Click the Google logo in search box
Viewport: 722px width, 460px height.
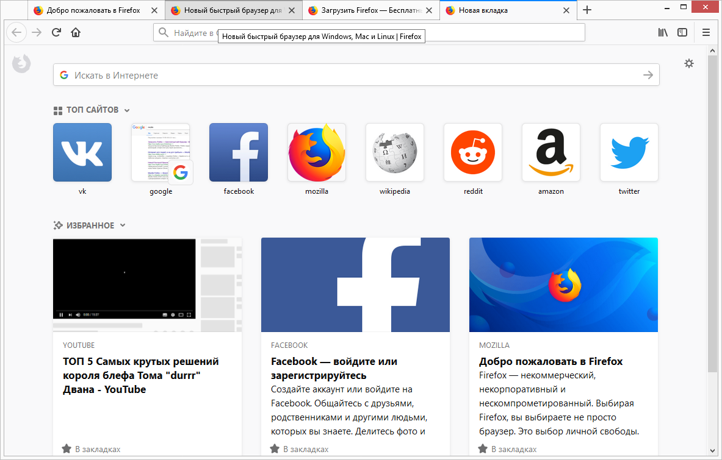(64, 75)
